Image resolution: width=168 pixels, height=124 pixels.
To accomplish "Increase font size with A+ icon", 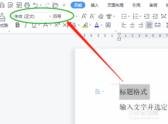I will point(84,16).
